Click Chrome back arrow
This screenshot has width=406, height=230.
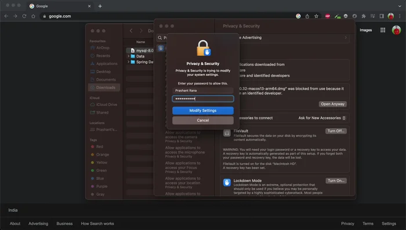tap(6, 16)
